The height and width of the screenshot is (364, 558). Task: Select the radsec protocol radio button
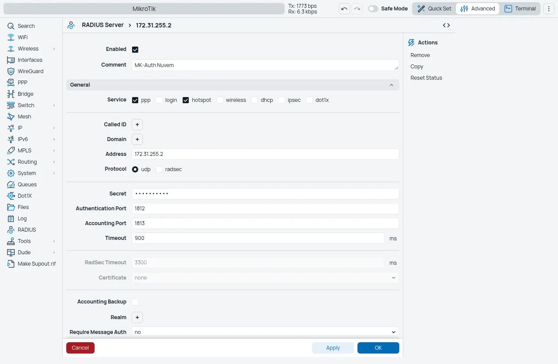(159, 169)
